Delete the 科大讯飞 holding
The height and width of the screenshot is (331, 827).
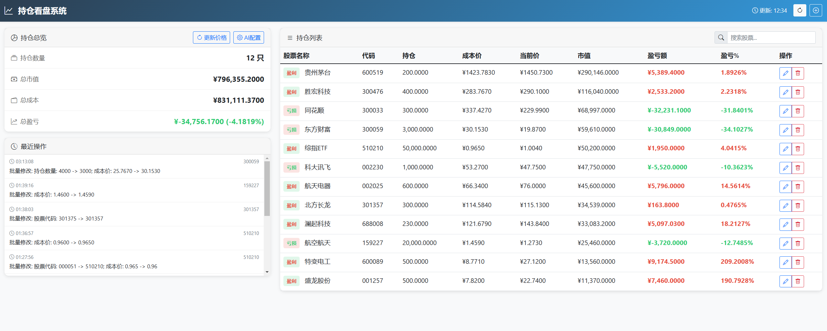pyautogui.click(x=798, y=168)
